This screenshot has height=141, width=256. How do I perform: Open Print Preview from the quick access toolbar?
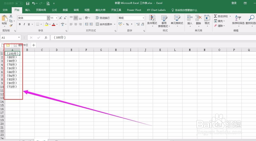click(48, 3)
